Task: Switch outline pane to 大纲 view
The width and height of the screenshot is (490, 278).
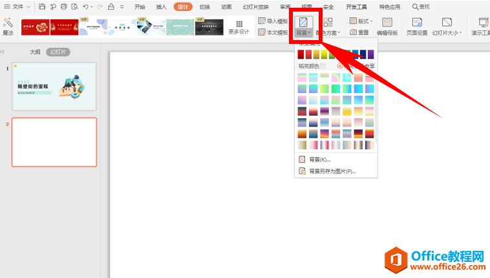Action: click(36, 52)
